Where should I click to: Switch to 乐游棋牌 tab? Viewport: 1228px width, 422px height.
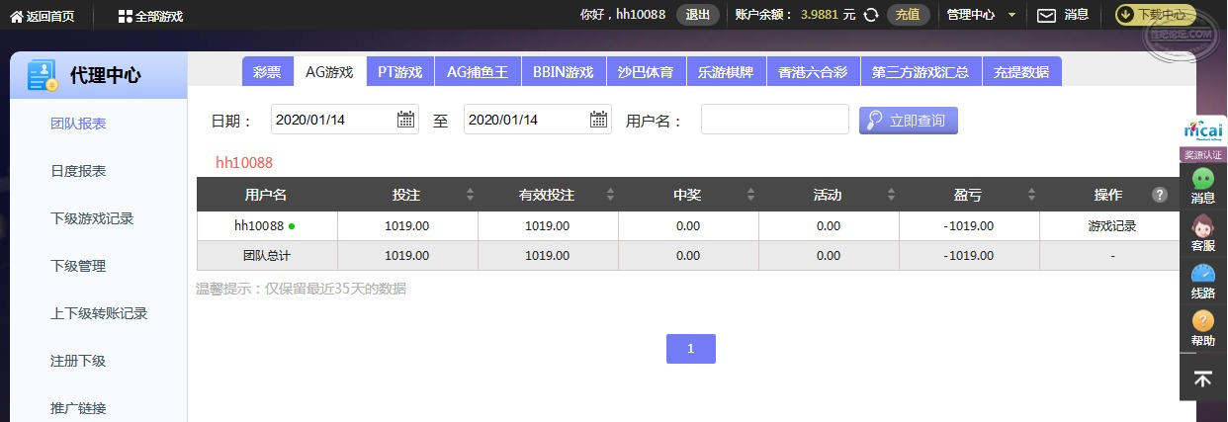[725, 71]
